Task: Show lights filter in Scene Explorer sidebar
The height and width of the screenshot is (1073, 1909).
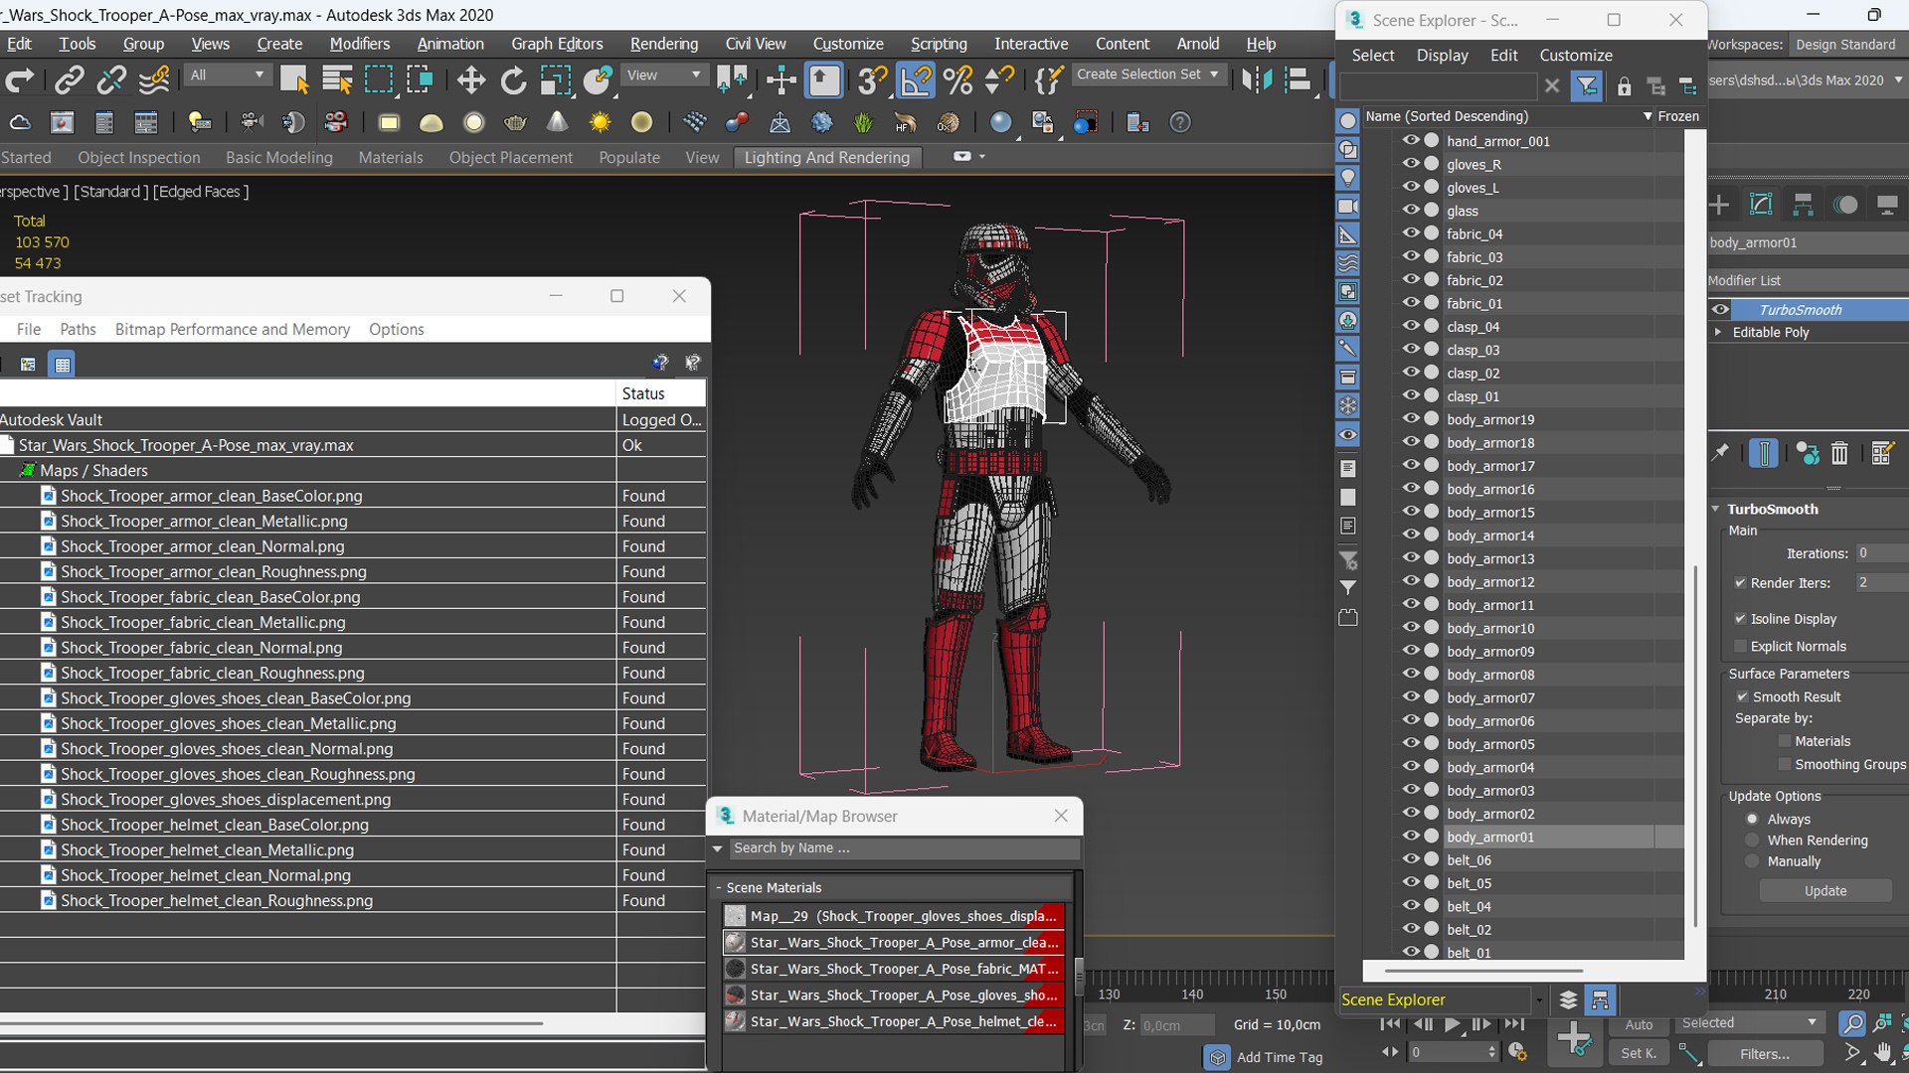Action: coord(1347,178)
